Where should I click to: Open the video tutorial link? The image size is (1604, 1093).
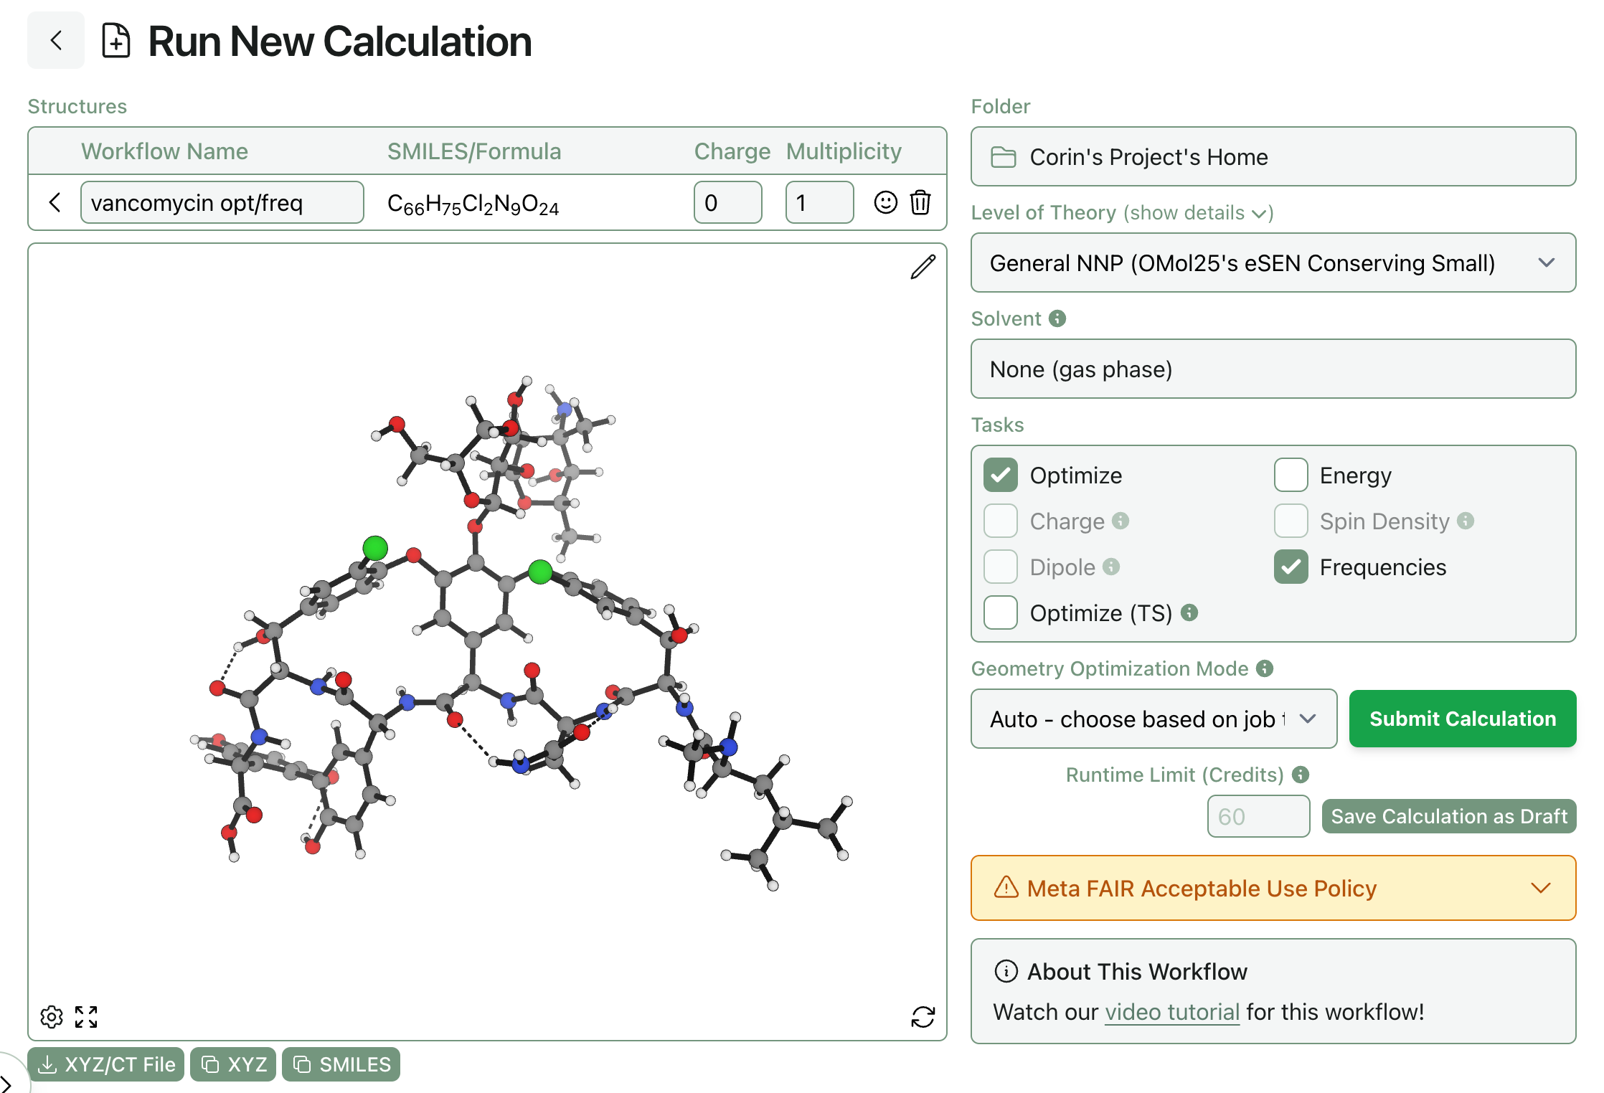coord(1172,1012)
